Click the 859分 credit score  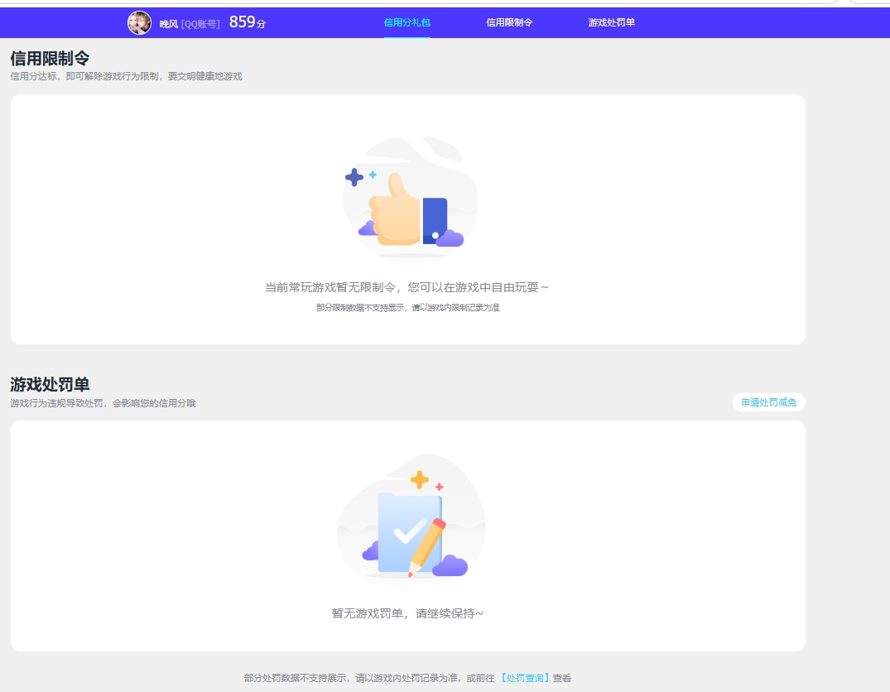[248, 22]
